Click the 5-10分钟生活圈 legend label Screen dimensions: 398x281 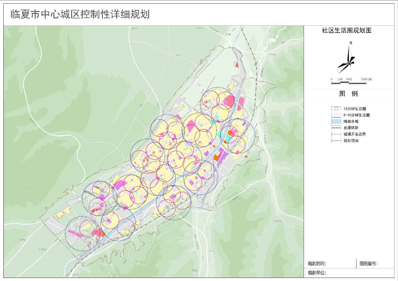356,115
